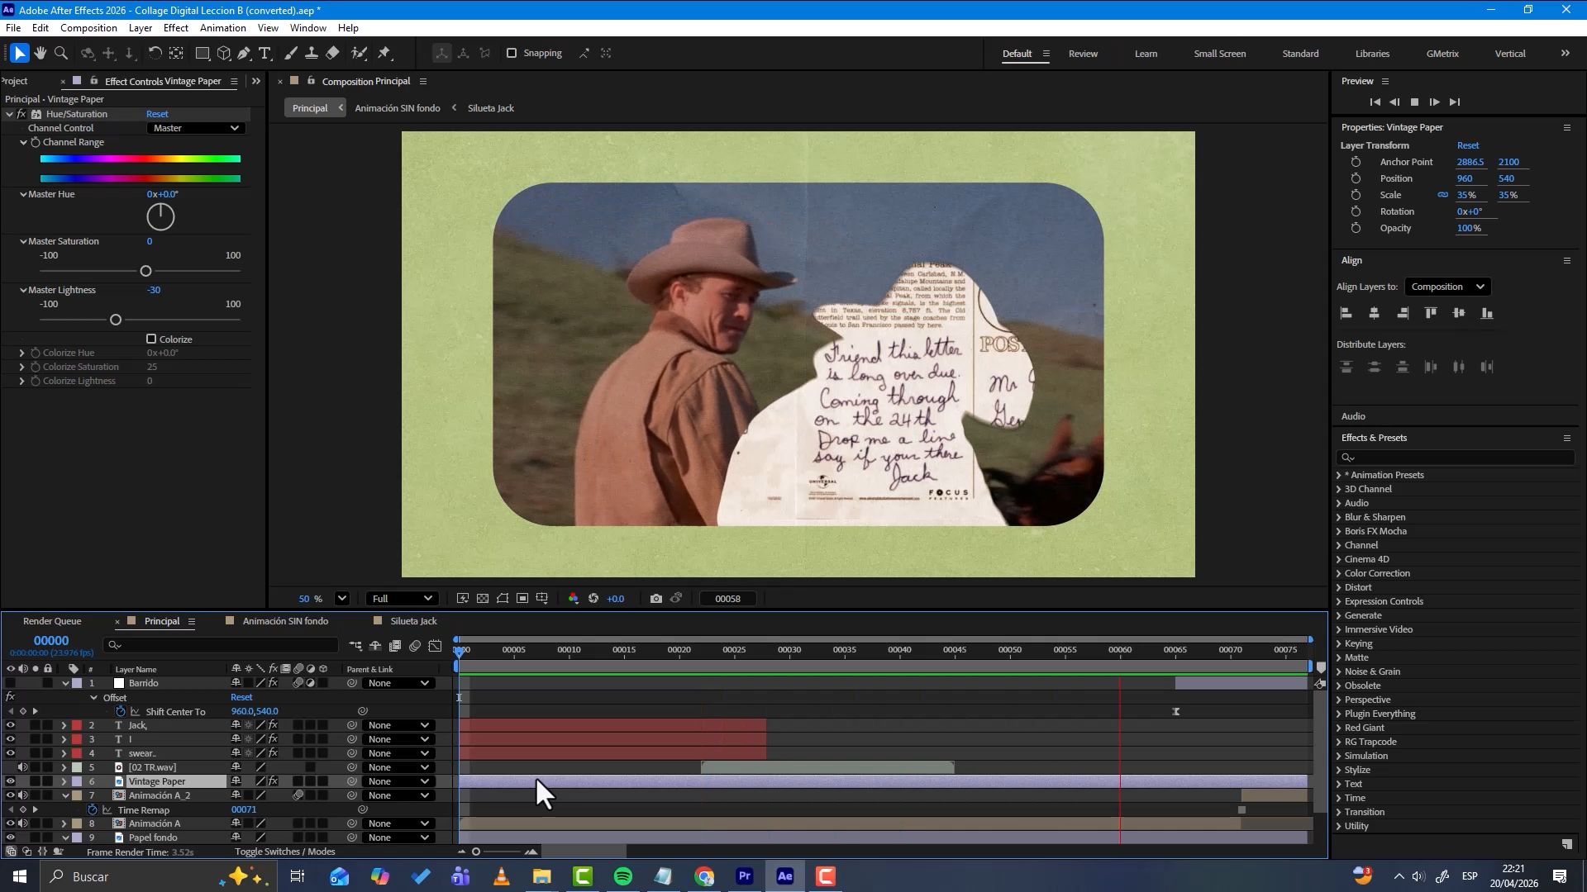Open Google Chrome from the taskbar
The height and width of the screenshot is (892, 1587).
704,876
